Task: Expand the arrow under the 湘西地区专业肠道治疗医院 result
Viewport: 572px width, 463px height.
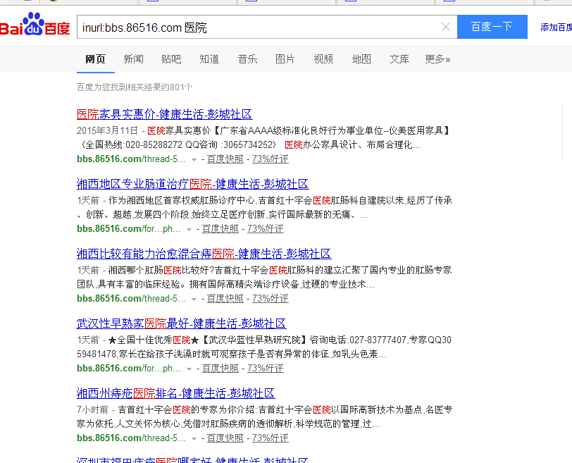Action: (x=189, y=230)
